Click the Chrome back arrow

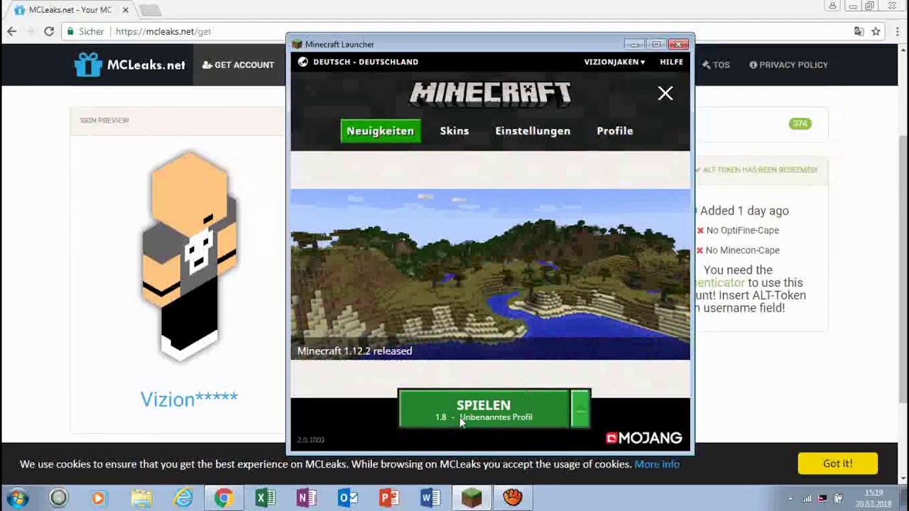click(x=11, y=31)
